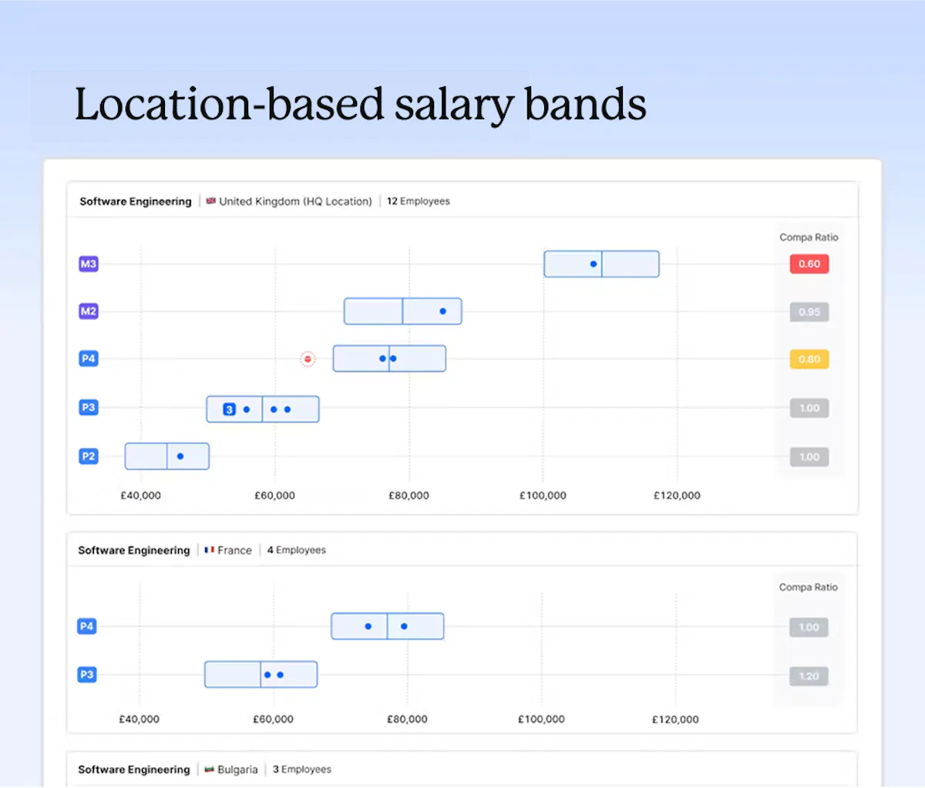
Task: Click the P3 level badge in UK chart
Action: (89, 407)
